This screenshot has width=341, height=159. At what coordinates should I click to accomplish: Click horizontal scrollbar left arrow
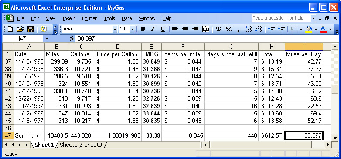coord(205,145)
